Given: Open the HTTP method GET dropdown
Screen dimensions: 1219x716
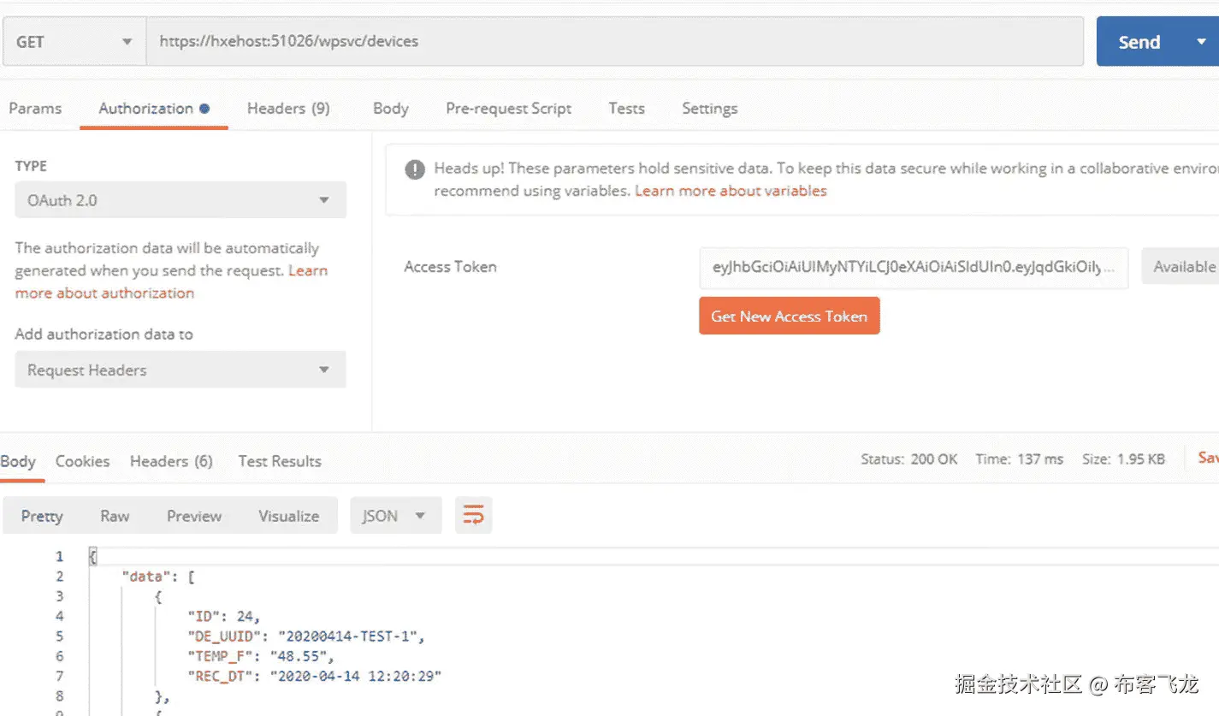Looking at the screenshot, I should (x=74, y=41).
